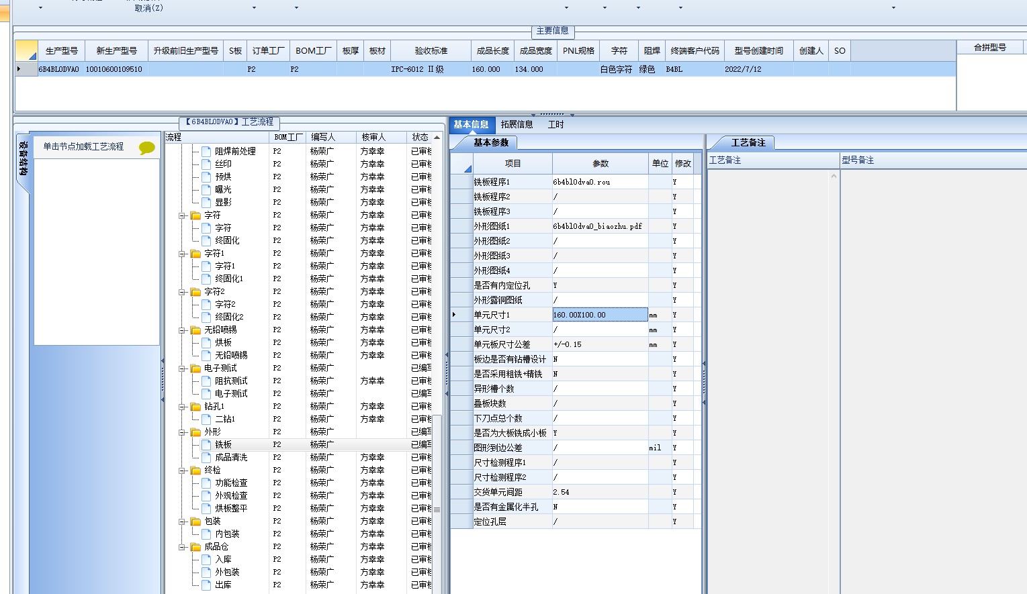
Task: Click the 钻孔1 folder icon
Action: click(x=196, y=407)
